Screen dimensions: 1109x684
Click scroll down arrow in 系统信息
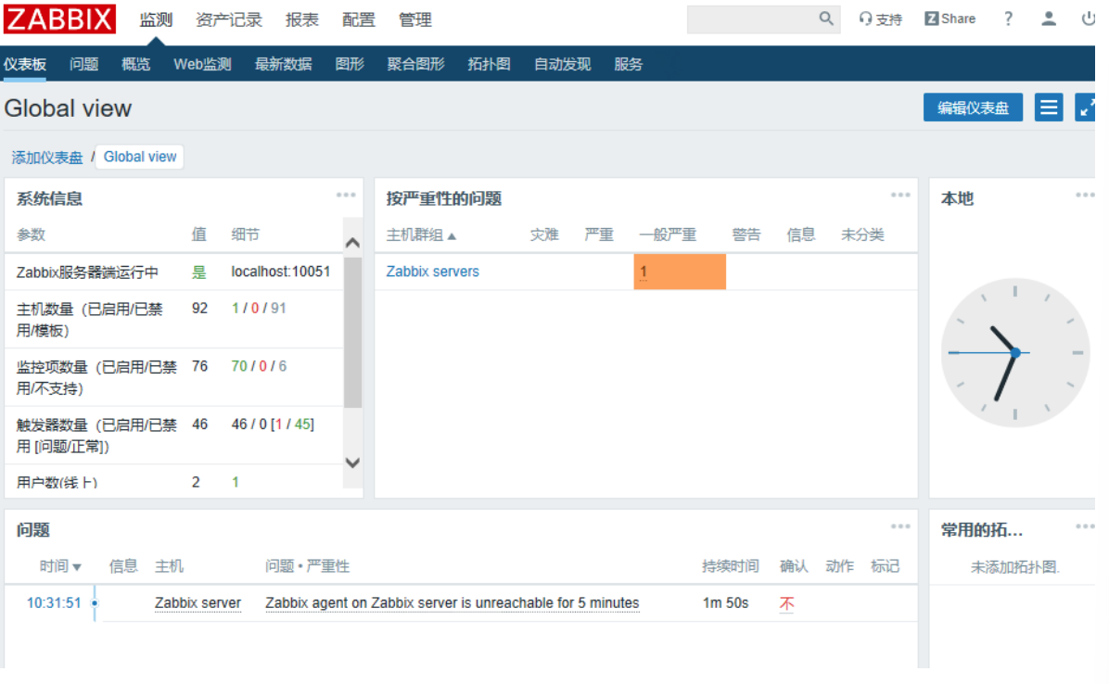353,462
